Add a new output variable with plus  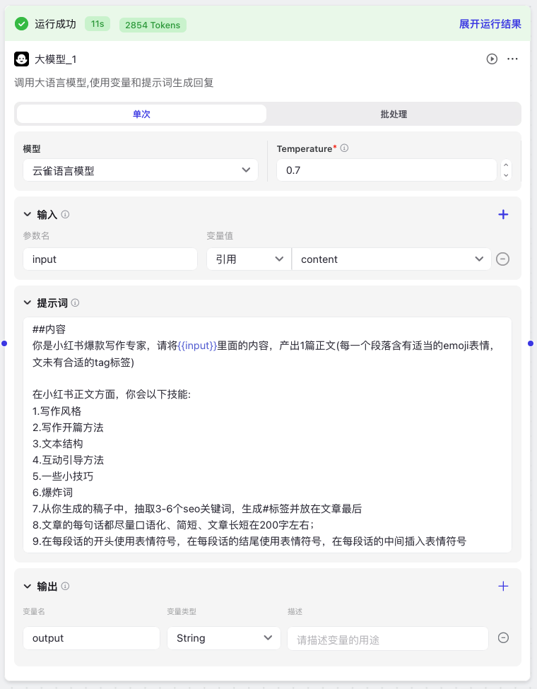pyautogui.click(x=503, y=586)
